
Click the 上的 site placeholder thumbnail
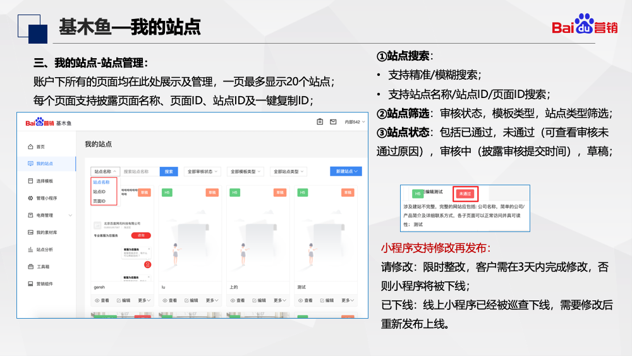(258, 234)
